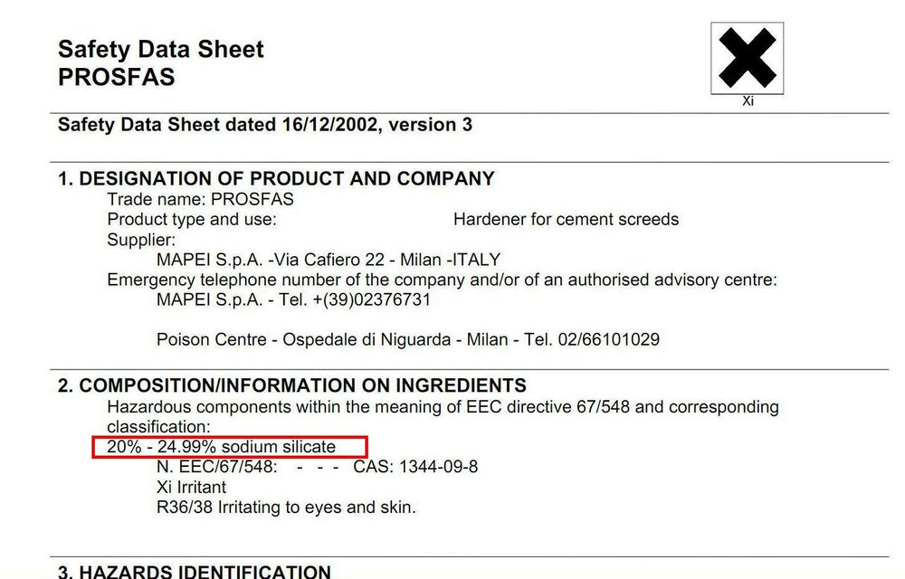This screenshot has width=905, height=579.
Task: Click the PROSFAS product name heading
Action: (x=116, y=77)
